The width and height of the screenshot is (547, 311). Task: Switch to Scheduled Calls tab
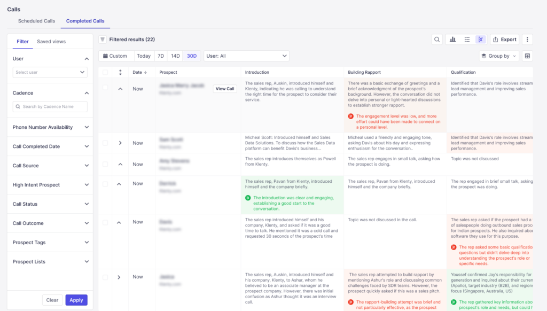(x=36, y=21)
